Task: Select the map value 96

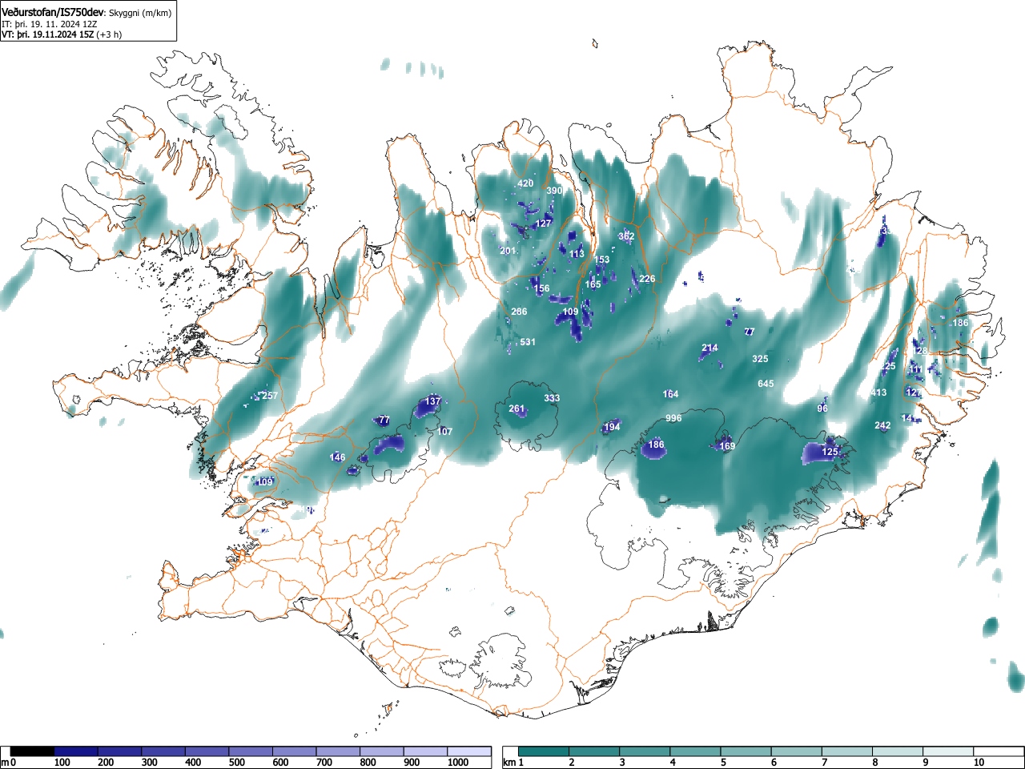Action: pos(822,409)
